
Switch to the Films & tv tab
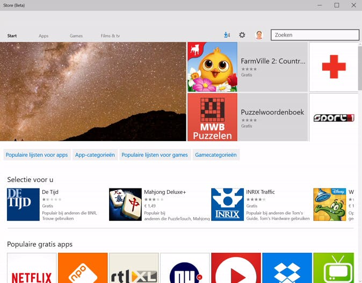pos(110,36)
